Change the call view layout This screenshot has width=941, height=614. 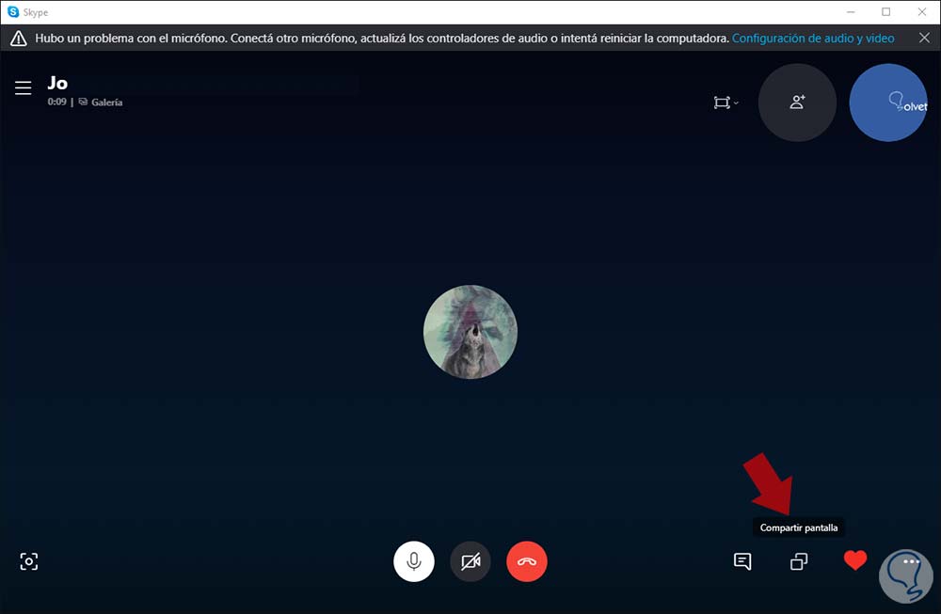coord(720,102)
